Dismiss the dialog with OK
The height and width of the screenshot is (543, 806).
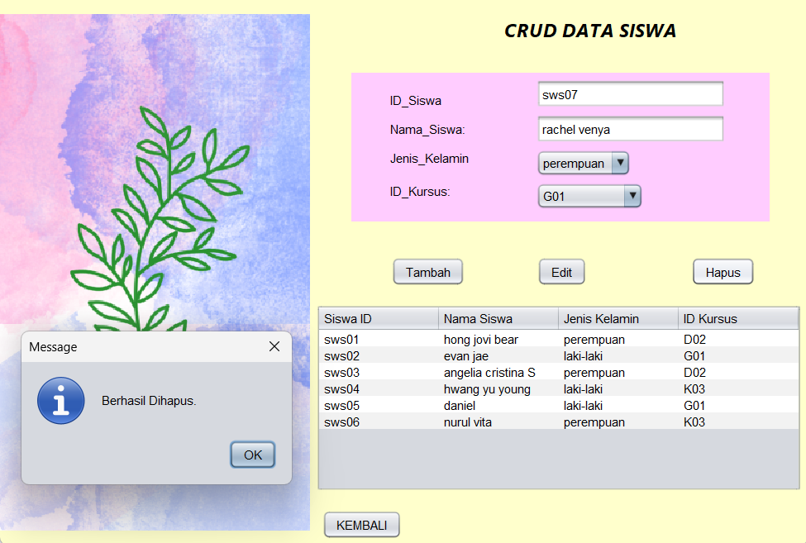(x=252, y=455)
